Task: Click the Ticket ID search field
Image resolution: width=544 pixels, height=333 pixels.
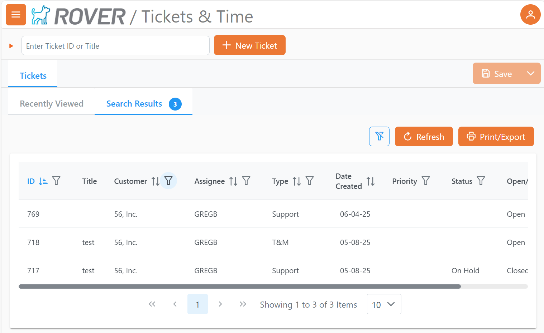Action: click(115, 45)
